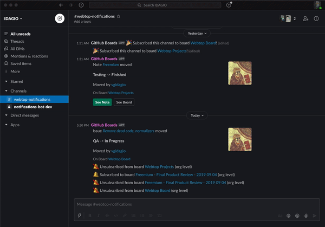Show channel details info icon
This screenshot has height=227, width=325.
click(316, 18)
